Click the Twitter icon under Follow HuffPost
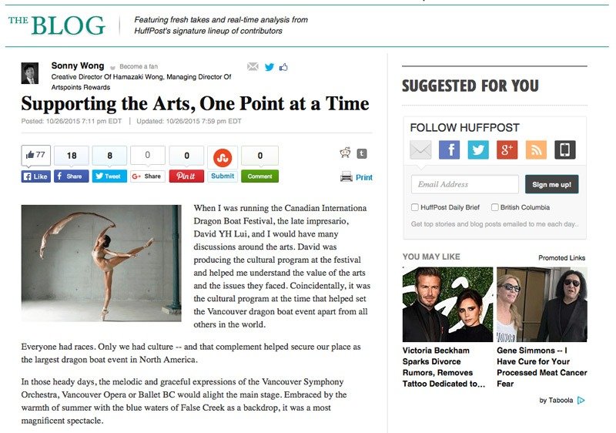This screenshot has width=616, height=433. [x=478, y=150]
